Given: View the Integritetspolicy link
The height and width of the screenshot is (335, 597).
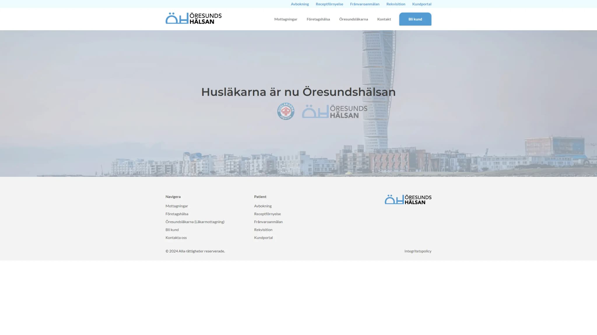Looking at the screenshot, I should point(418,251).
